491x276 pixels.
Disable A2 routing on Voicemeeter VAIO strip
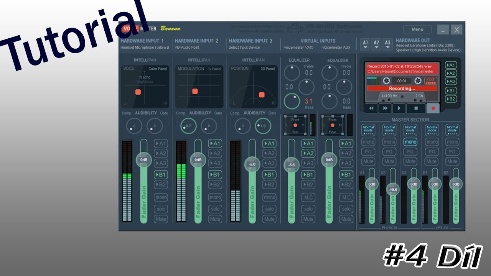(308, 153)
